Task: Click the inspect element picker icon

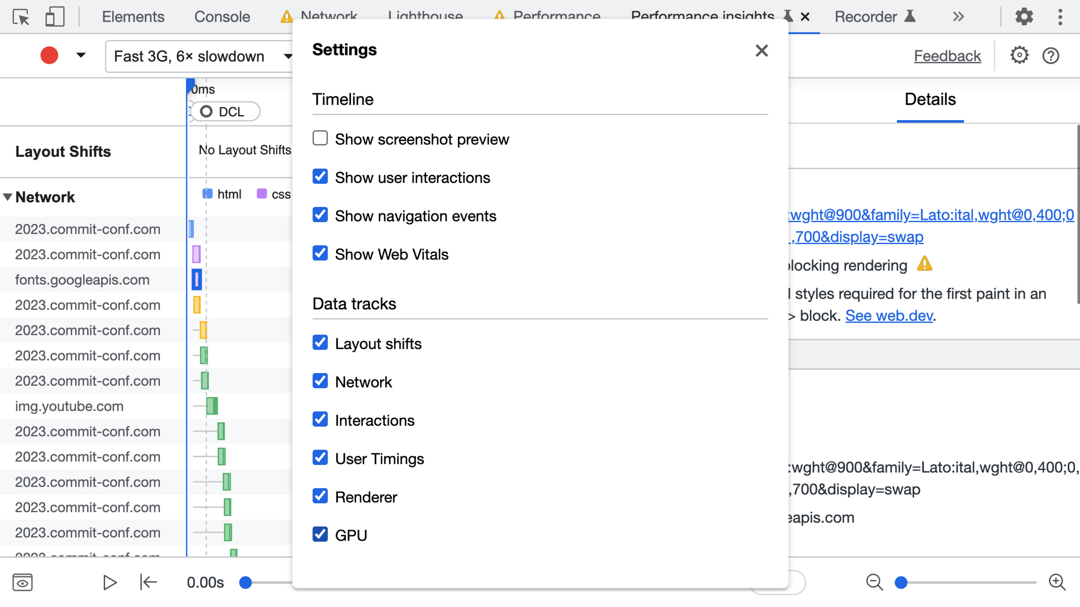Action: pyautogui.click(x=21, y=17)
